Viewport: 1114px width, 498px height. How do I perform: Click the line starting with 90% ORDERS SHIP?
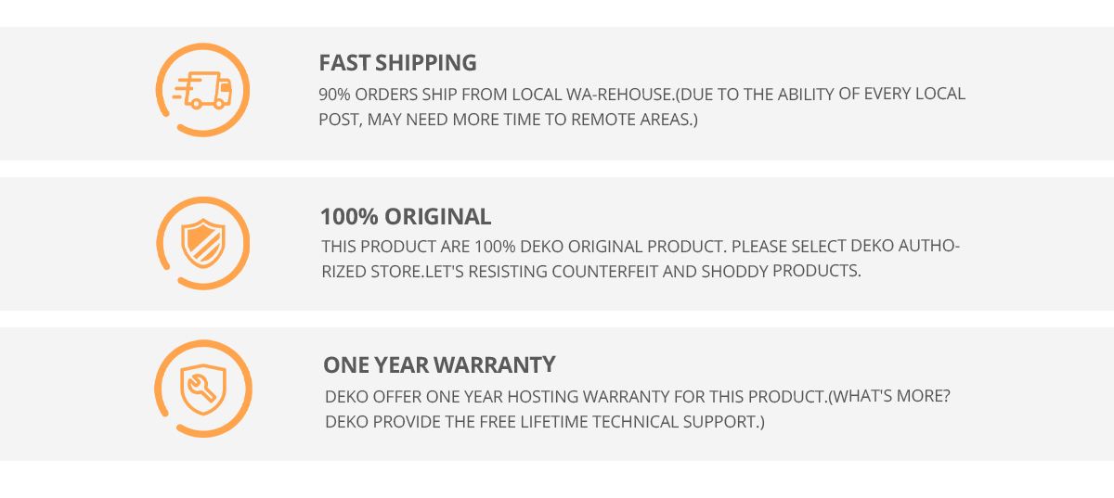click(642, 94)
